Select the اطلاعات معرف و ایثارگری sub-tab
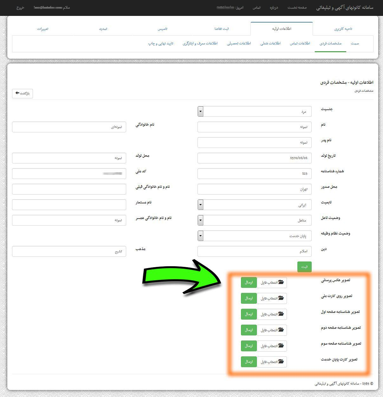This screenshot has width=383, height=397. point(200,43)
